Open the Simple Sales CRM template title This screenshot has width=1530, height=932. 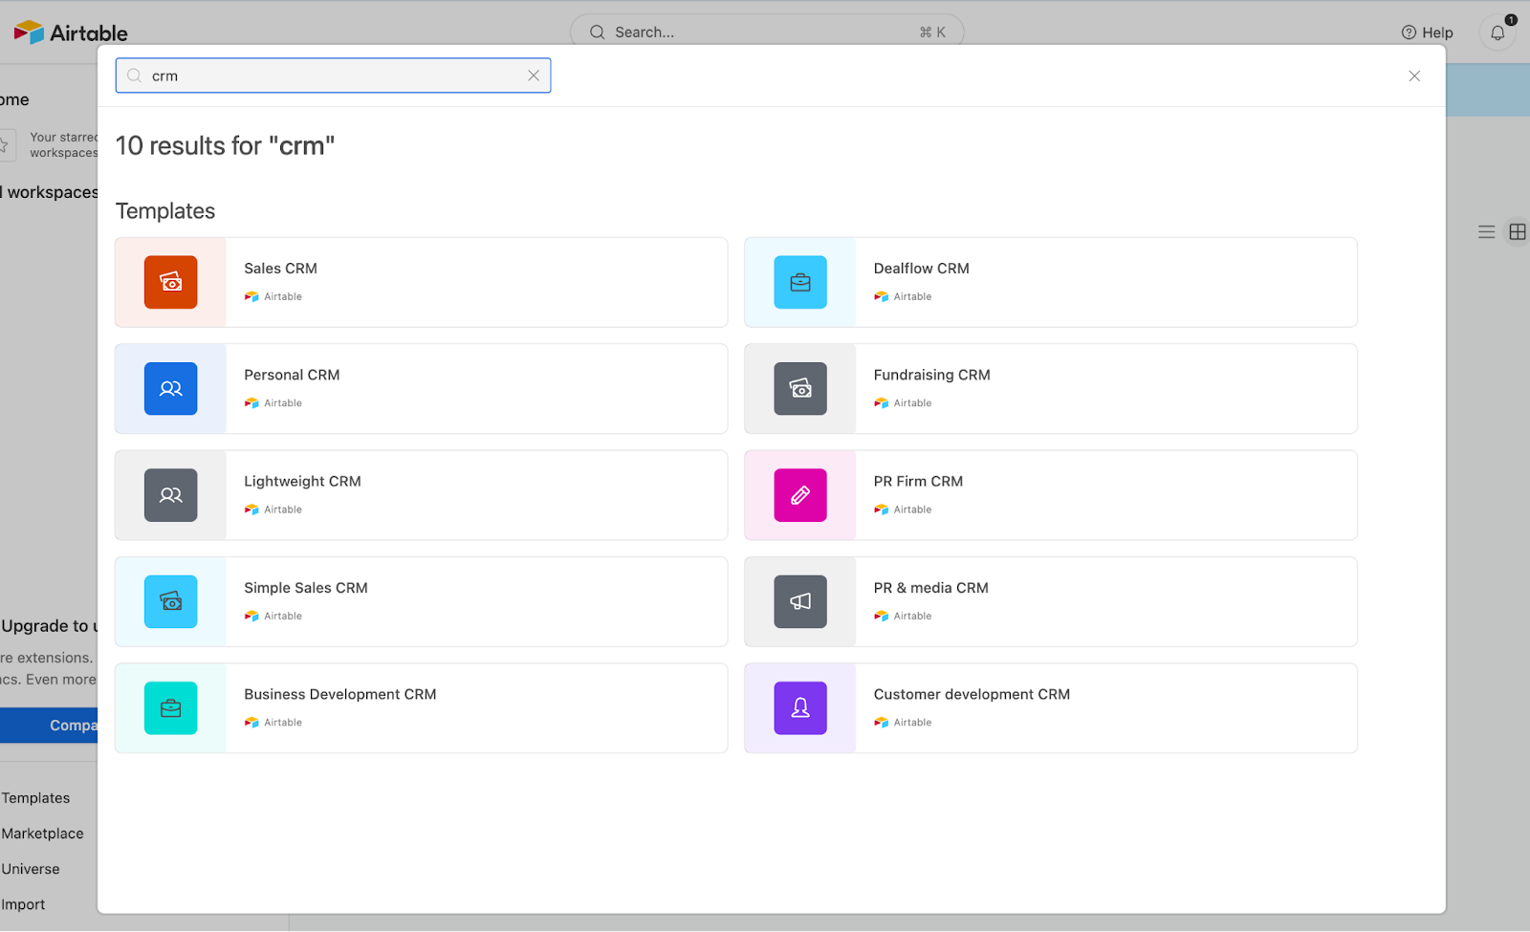(306, 588)
